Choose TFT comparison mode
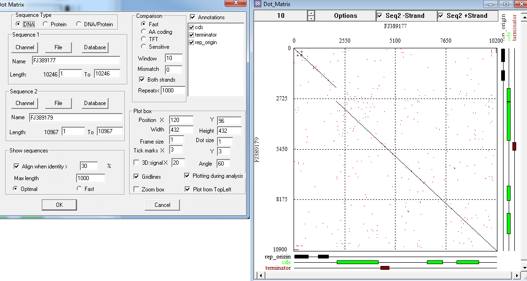The width and height of the screenshot is (527, 281). (144, 39)
